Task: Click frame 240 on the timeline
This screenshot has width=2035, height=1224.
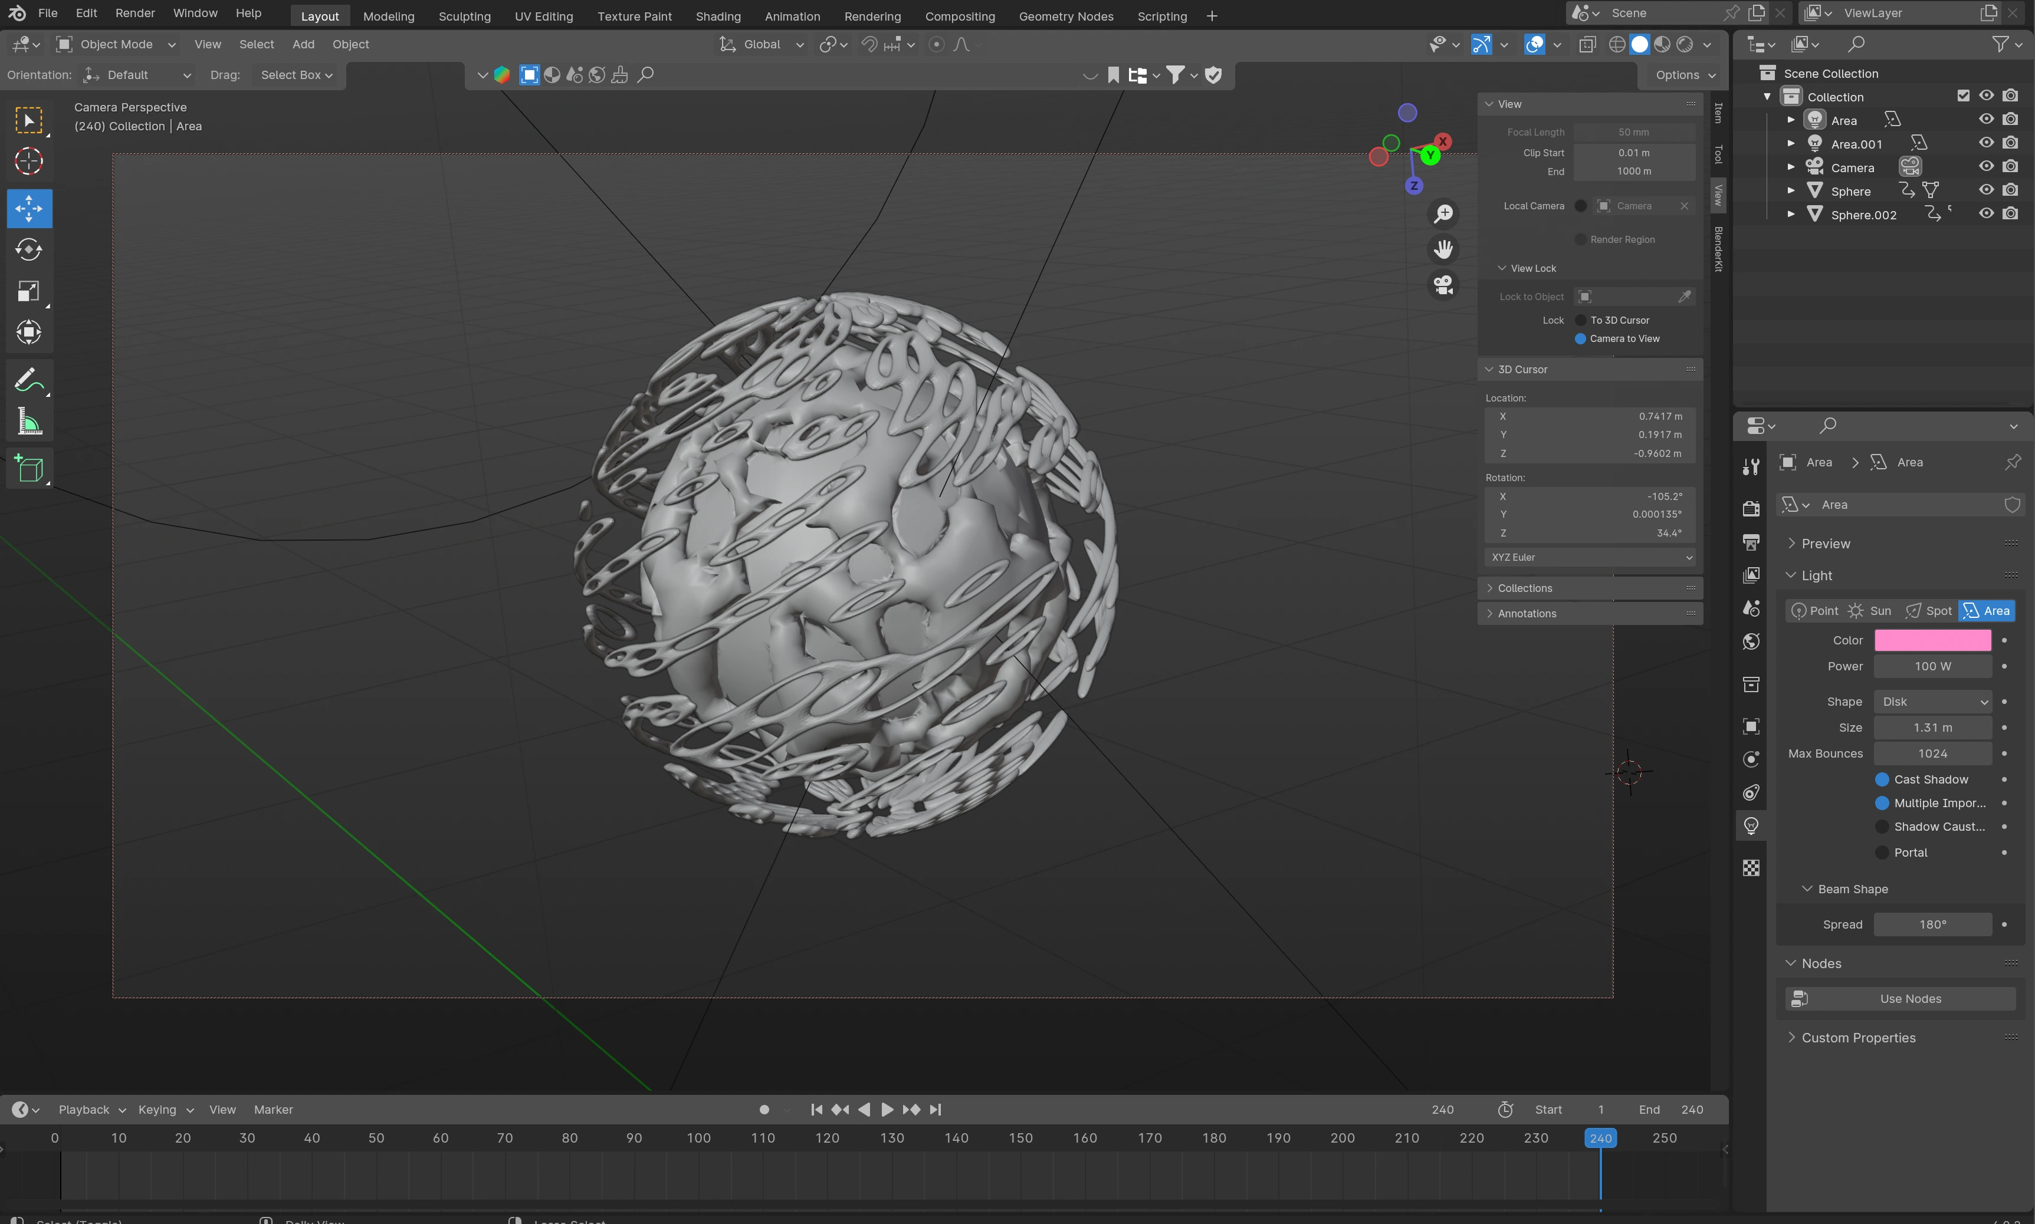Action: point(1599,1137)
